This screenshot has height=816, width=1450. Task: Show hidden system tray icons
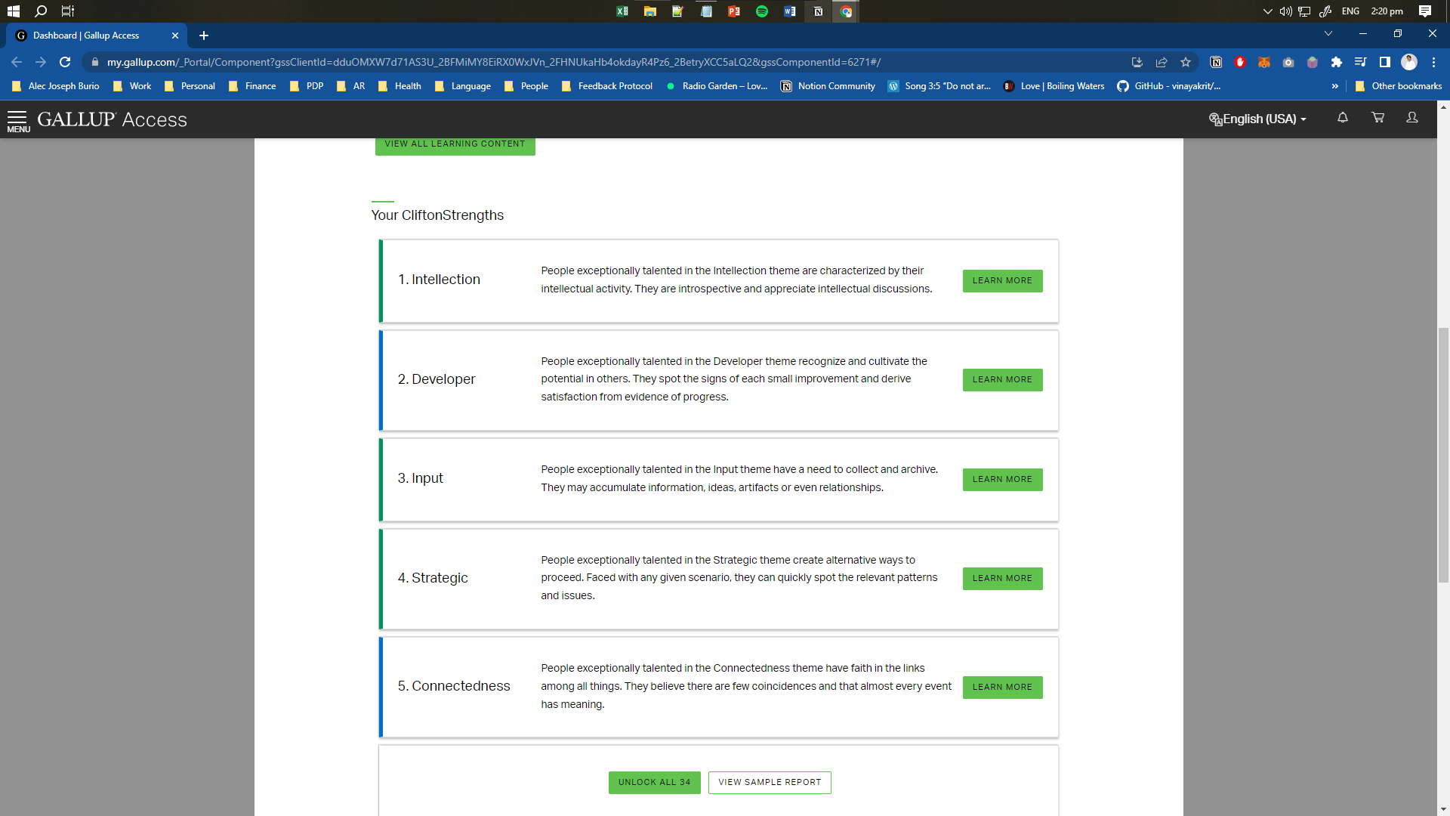(1267, 11)
